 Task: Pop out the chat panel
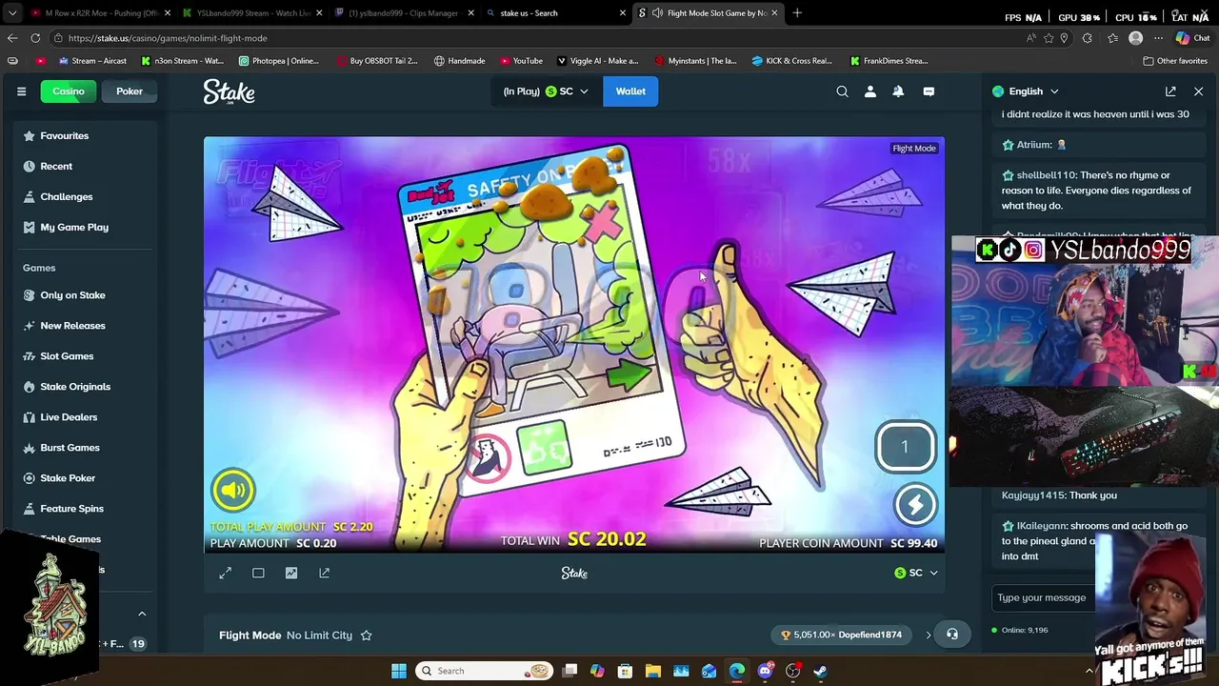[1170, 91]
